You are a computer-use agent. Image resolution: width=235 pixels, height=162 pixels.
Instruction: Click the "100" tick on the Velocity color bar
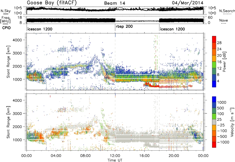[221, 114]
